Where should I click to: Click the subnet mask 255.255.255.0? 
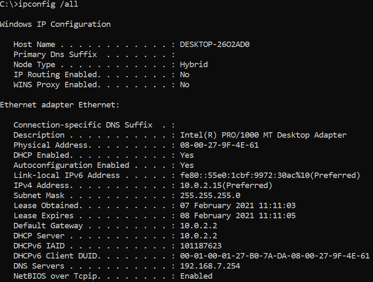click(x=210, y=196)
